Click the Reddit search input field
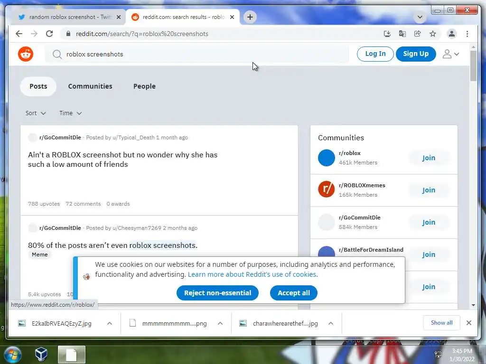486x364 pixels. point(197,54)
